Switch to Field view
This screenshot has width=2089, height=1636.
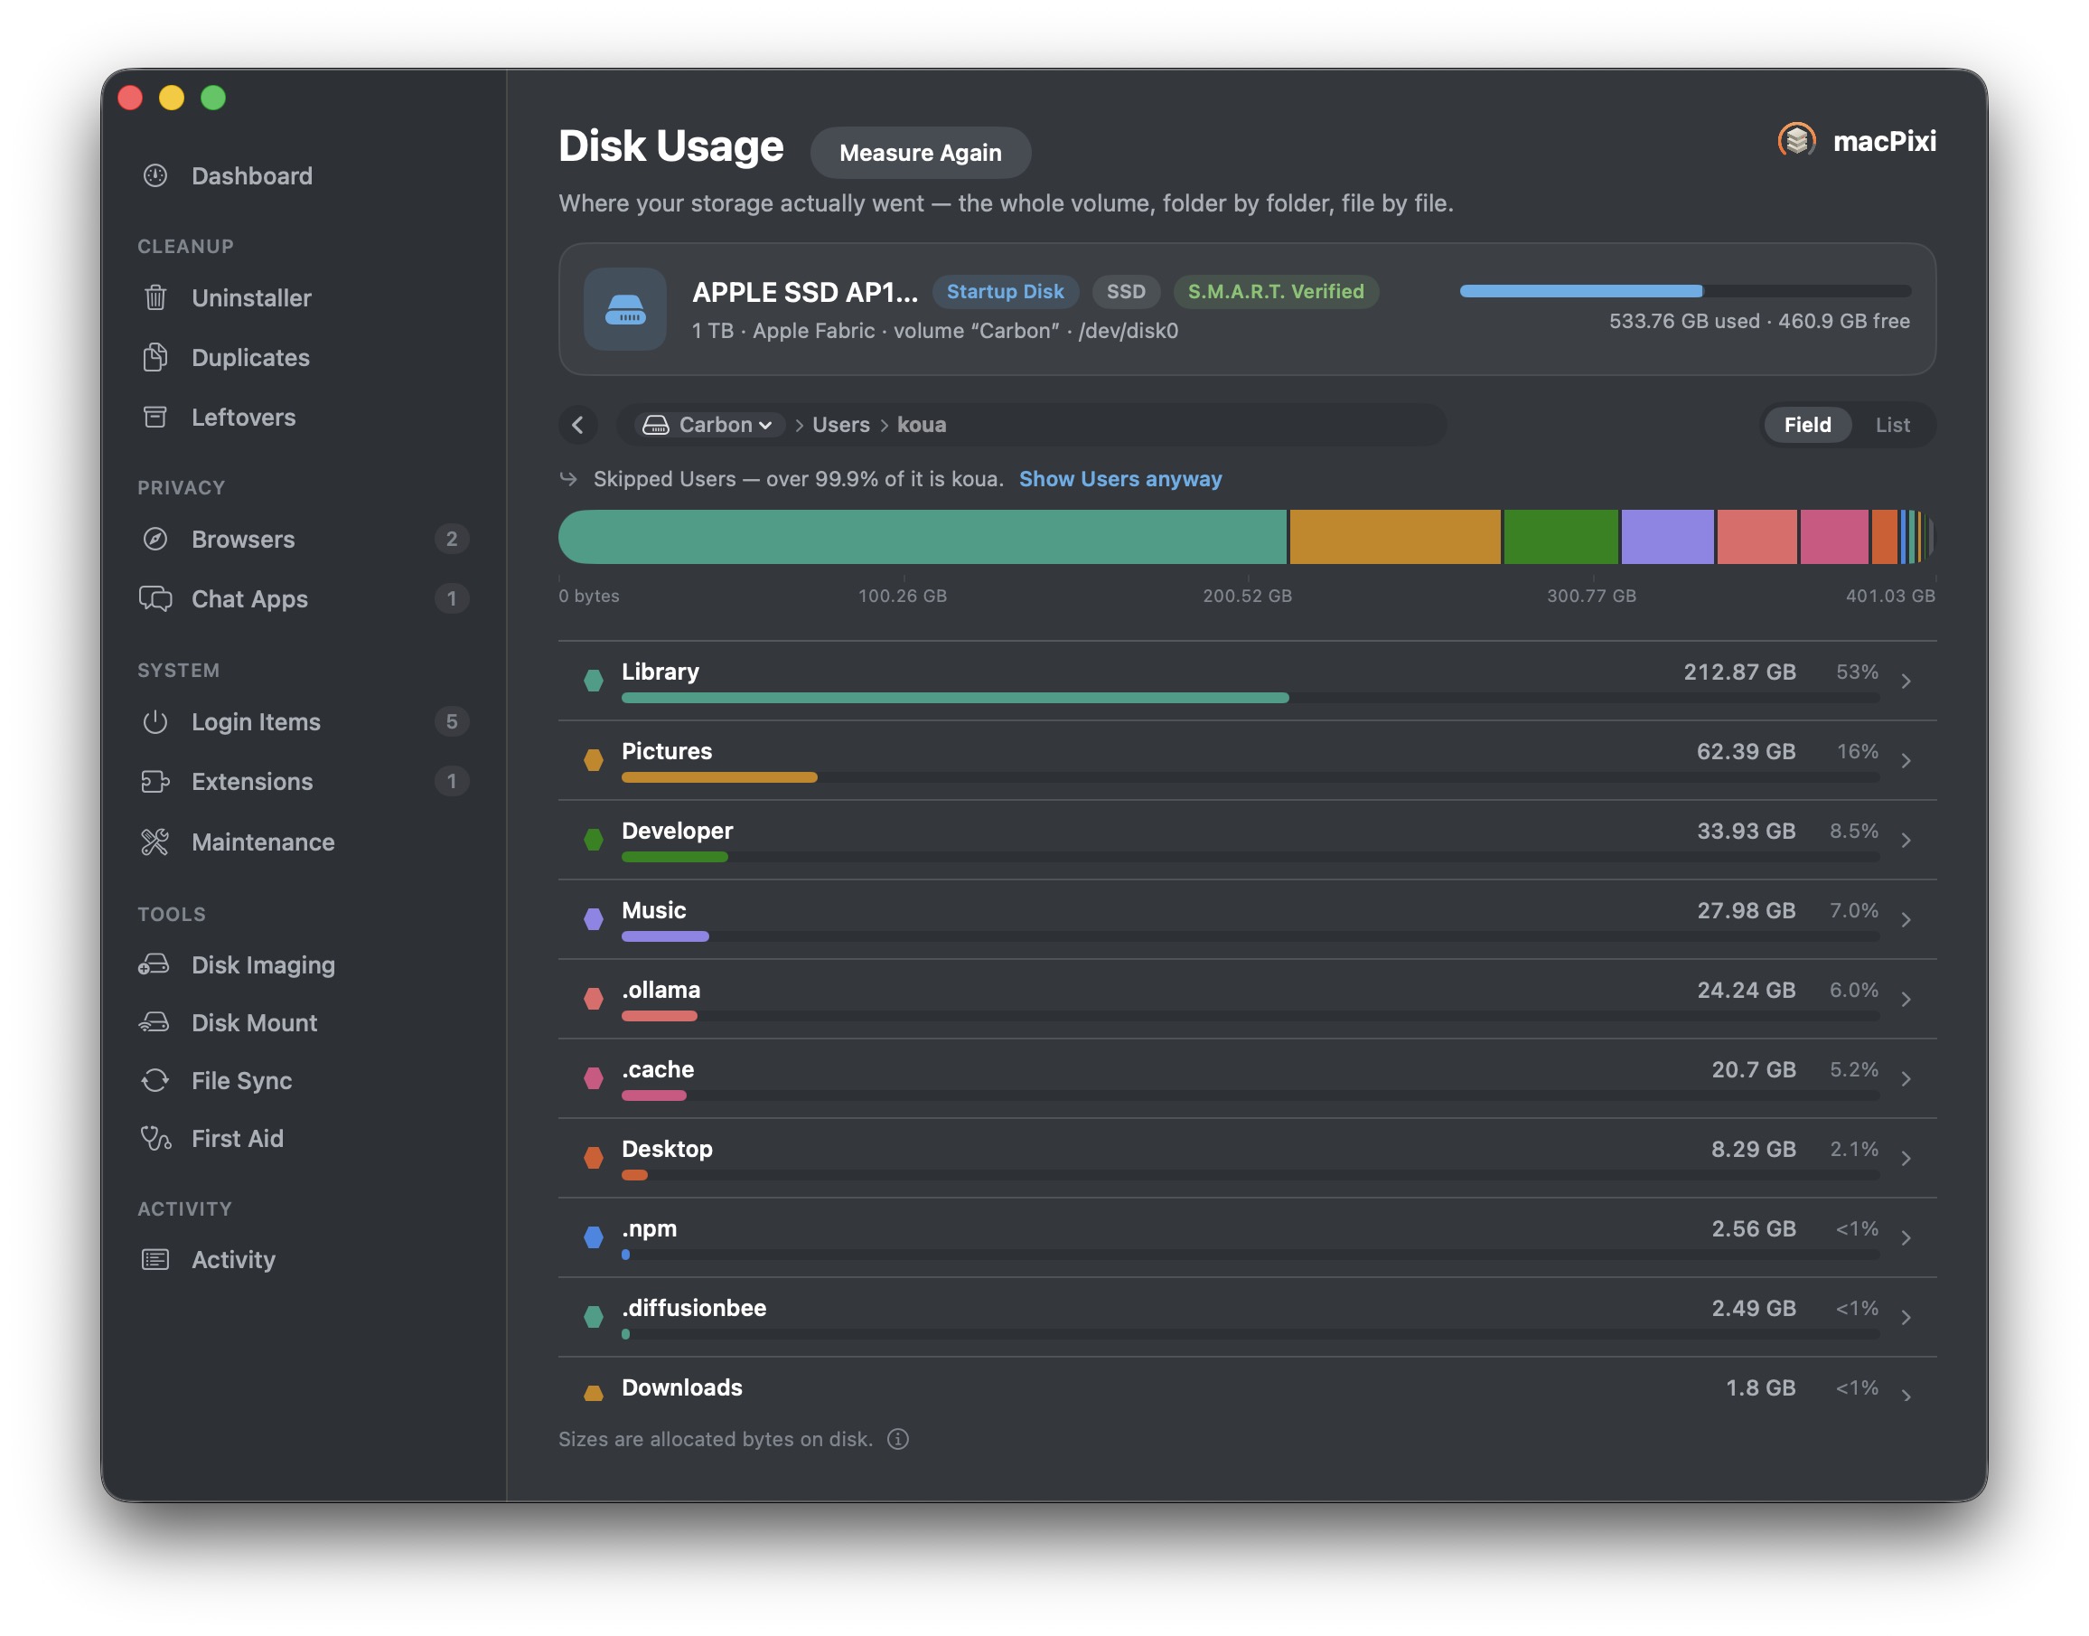1807,424
